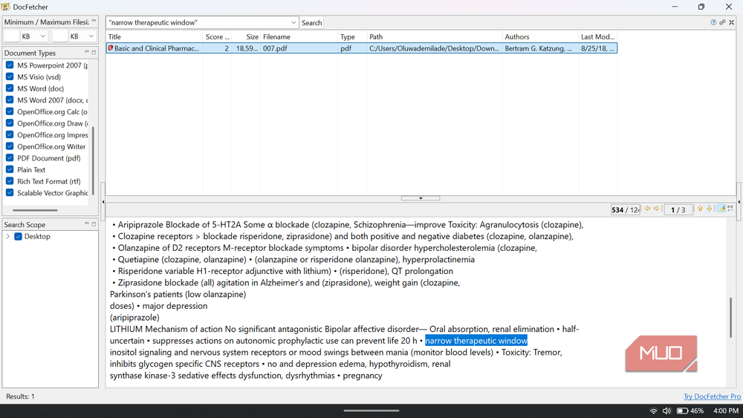Image resolution: width=743 pixels, height=418 pixels.
Task: Collapse the left filter panel arrow
Action: pyautogui.click(x=103, y=202)
